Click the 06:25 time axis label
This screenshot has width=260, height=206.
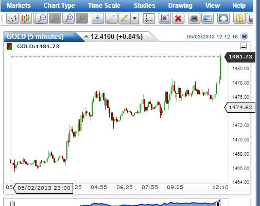click(125, 188)
